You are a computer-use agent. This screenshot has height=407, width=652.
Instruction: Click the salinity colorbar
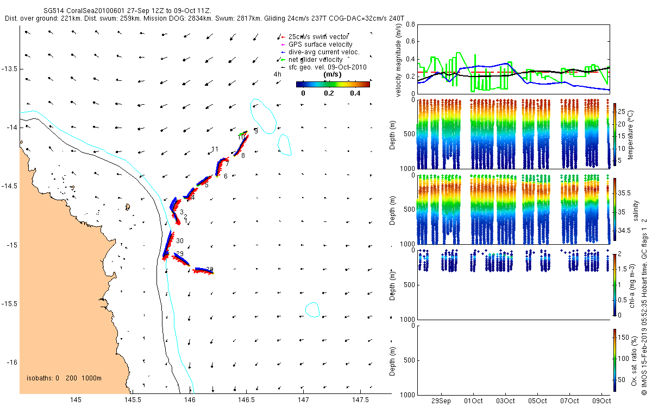coord(615,210)
